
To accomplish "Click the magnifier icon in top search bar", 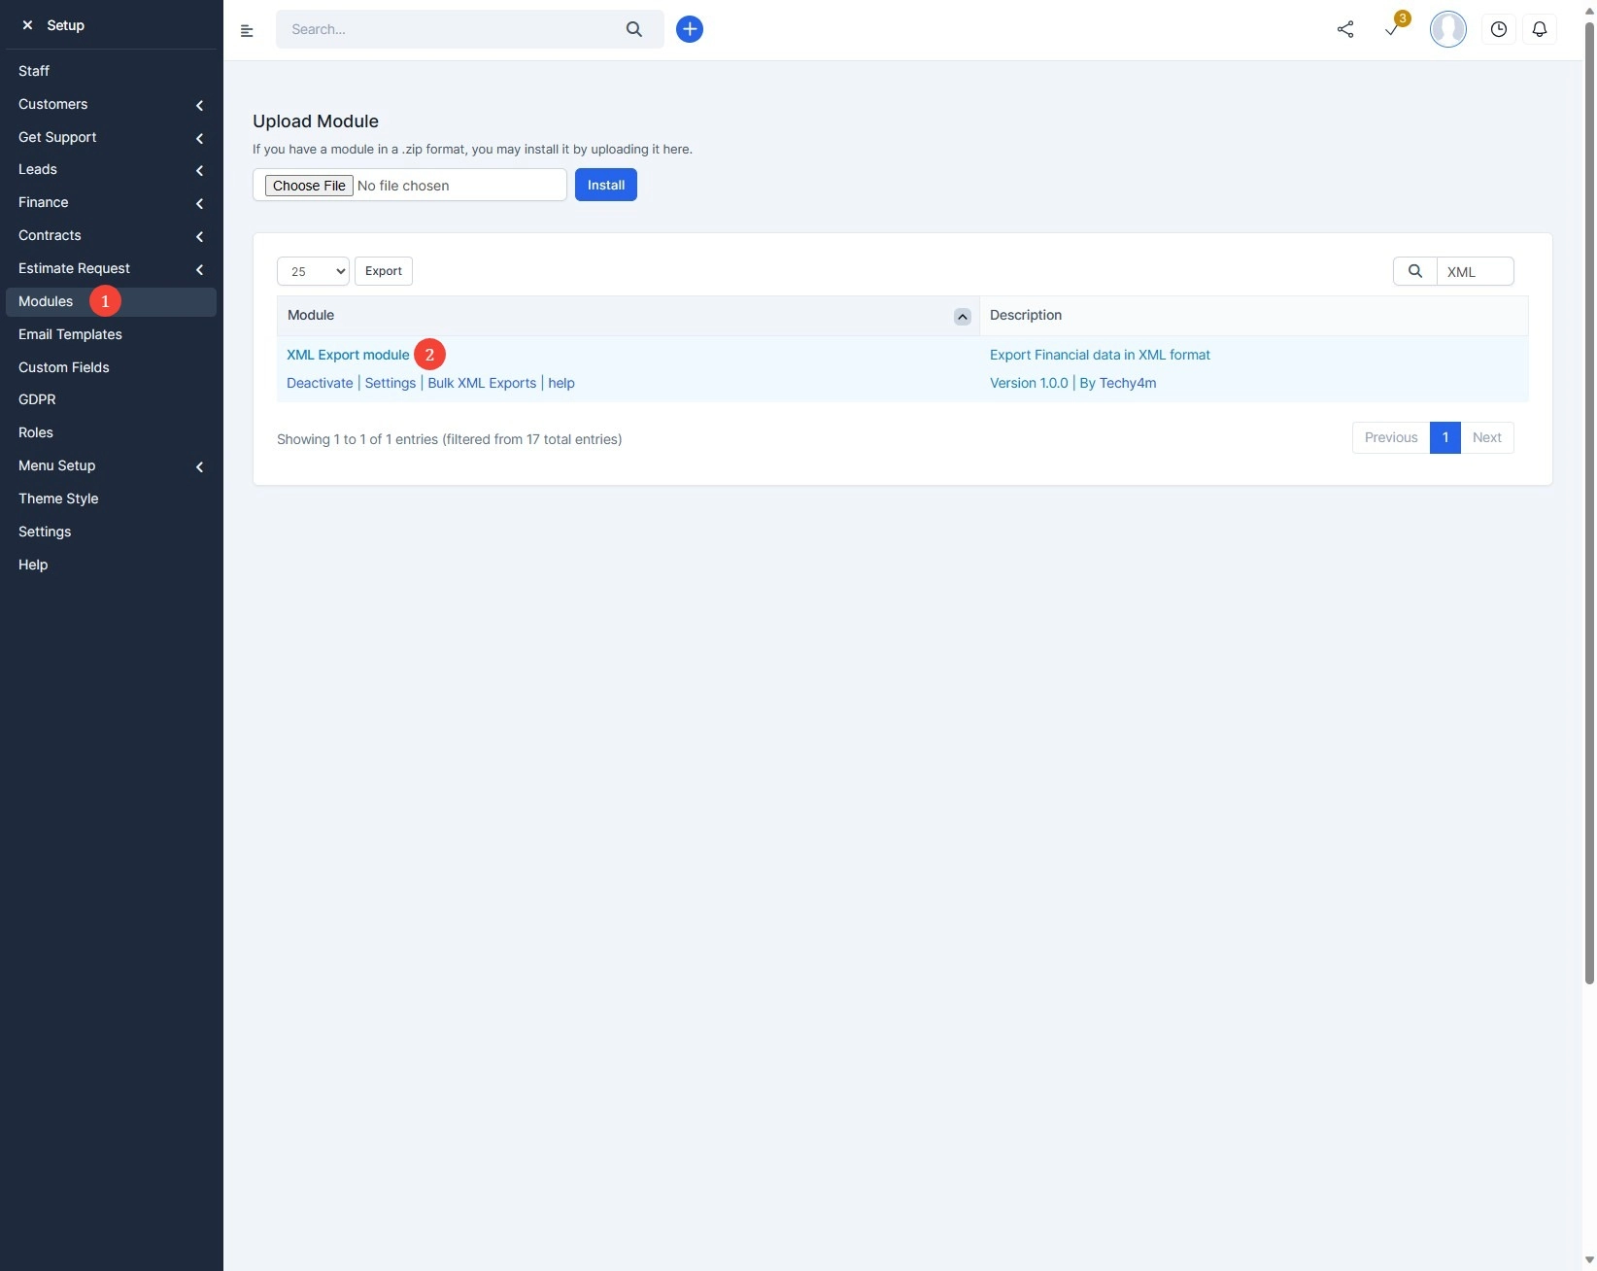I will [x=633, y=29].
